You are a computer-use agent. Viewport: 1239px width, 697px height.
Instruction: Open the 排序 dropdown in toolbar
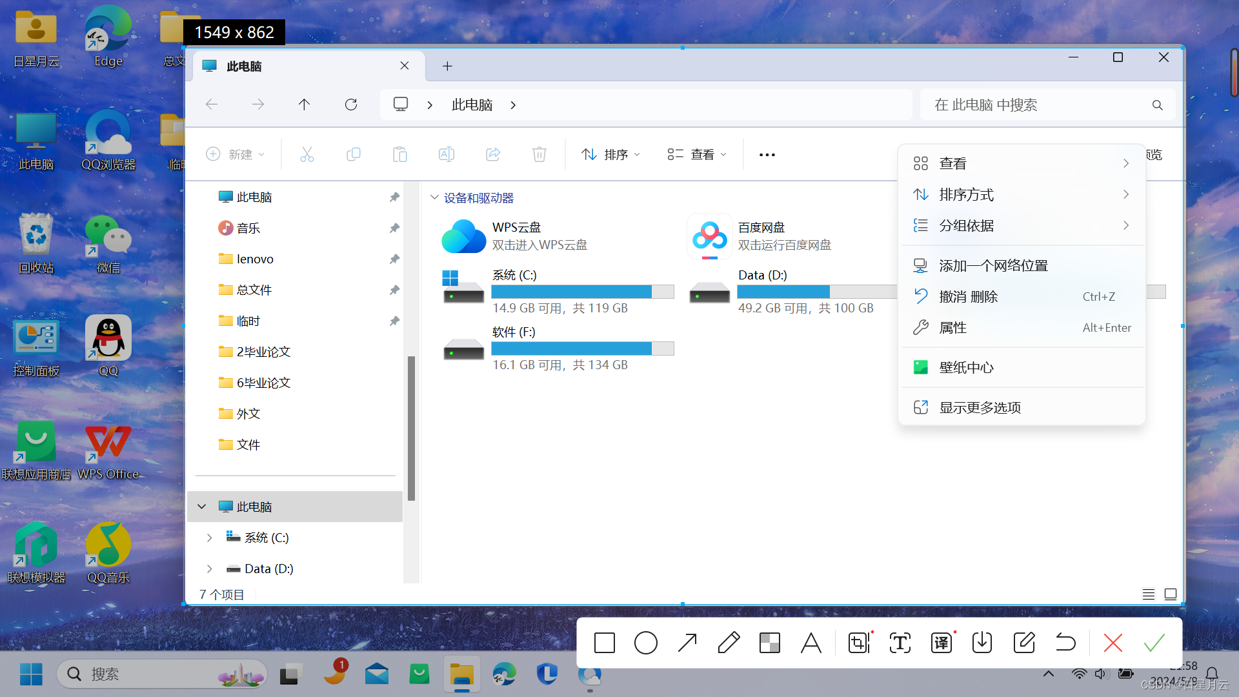point(610,154)
